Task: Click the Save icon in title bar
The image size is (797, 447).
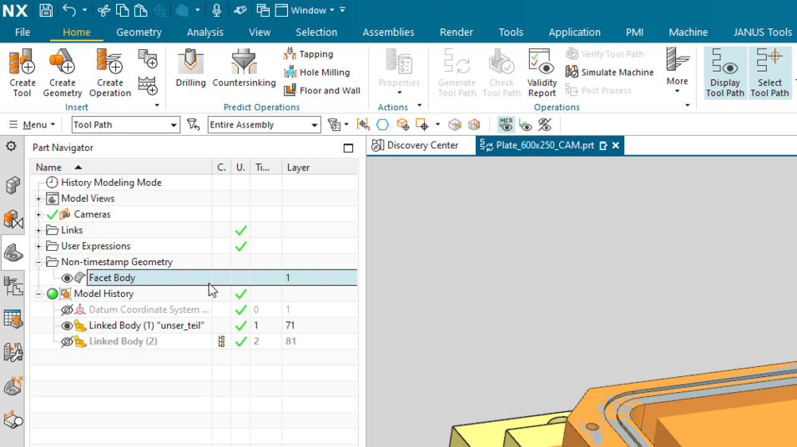Action: pos(46,10)
